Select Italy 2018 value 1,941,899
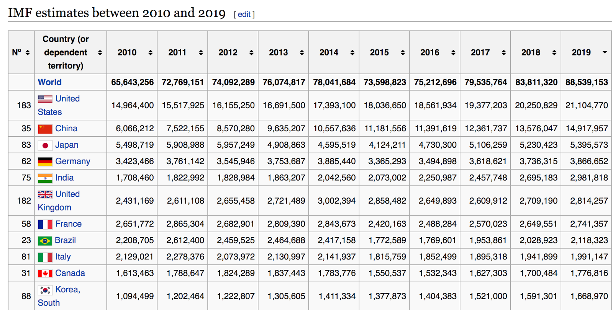The width and height of the screenshot is (613, 310). 539,257
